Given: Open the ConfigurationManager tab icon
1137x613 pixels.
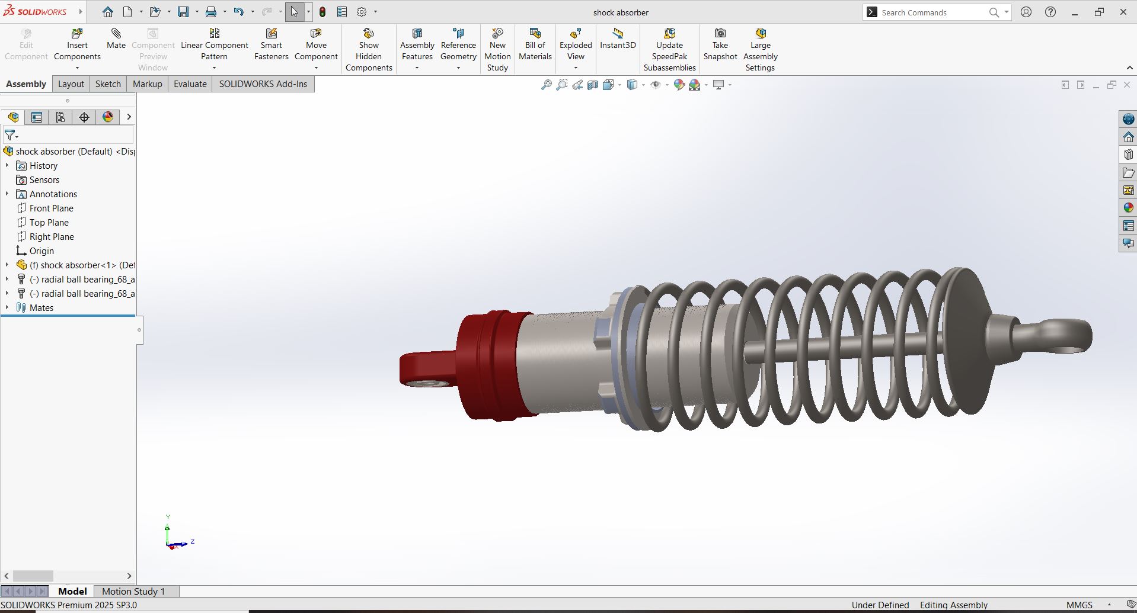Looking at the screenshot, I should (60, 117).
